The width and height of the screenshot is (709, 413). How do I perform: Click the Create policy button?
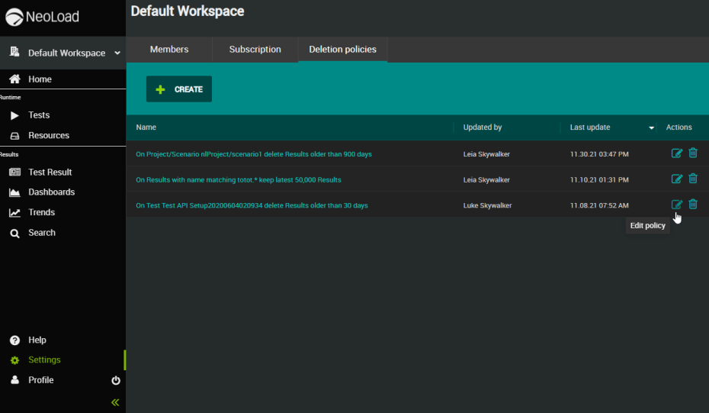coord(179,89)
